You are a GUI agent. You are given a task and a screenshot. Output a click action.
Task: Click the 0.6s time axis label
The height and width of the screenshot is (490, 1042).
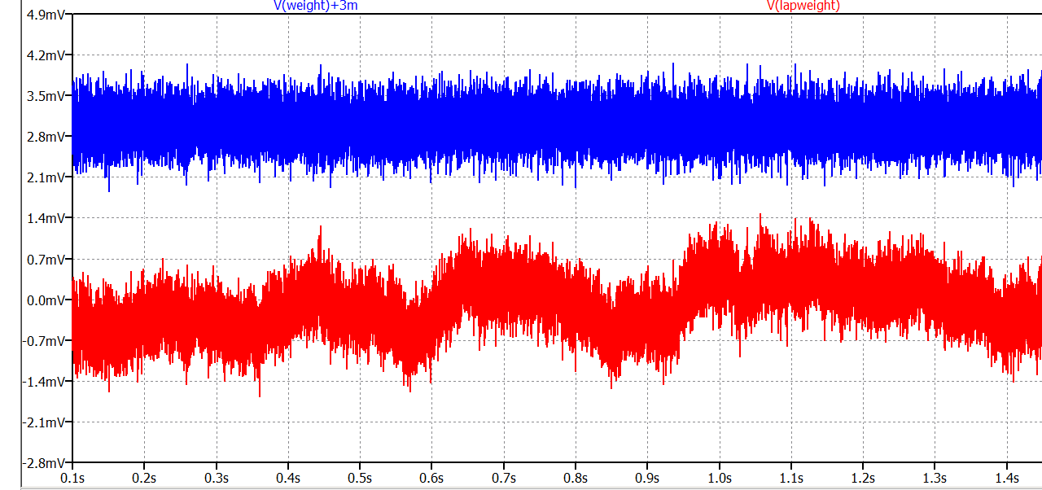pos(432,477)
